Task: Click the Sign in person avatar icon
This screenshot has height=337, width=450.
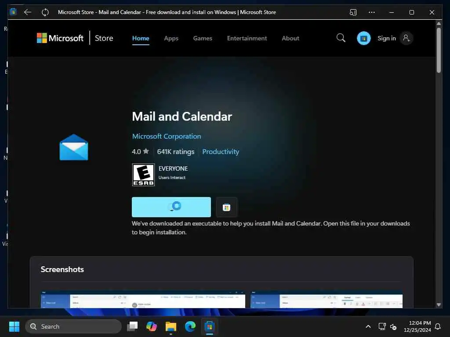Action: (406, 38)
